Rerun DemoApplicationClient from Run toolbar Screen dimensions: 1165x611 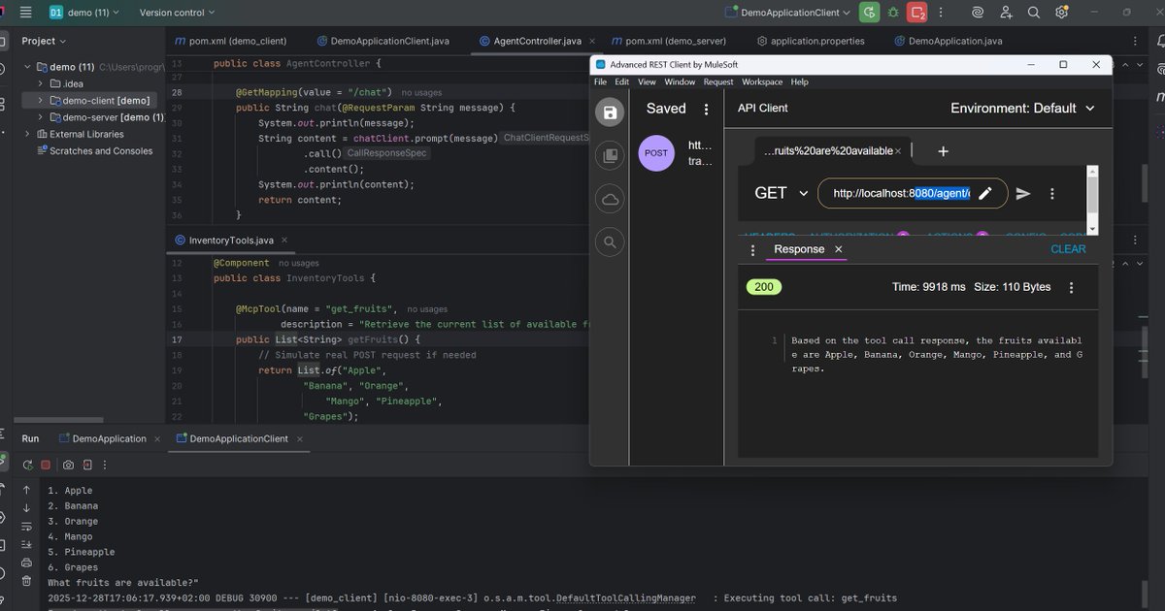pos(27,466)
